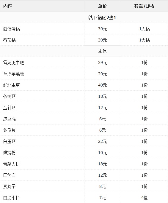Click the 49元 price cell
168x203 pixels.
pyautogui.click(x=103, y=85)
